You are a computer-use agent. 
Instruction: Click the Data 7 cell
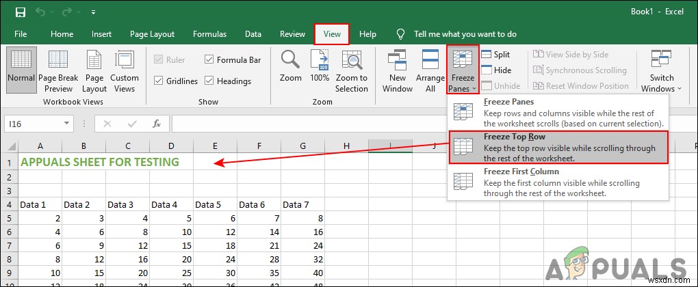[302, 205]
